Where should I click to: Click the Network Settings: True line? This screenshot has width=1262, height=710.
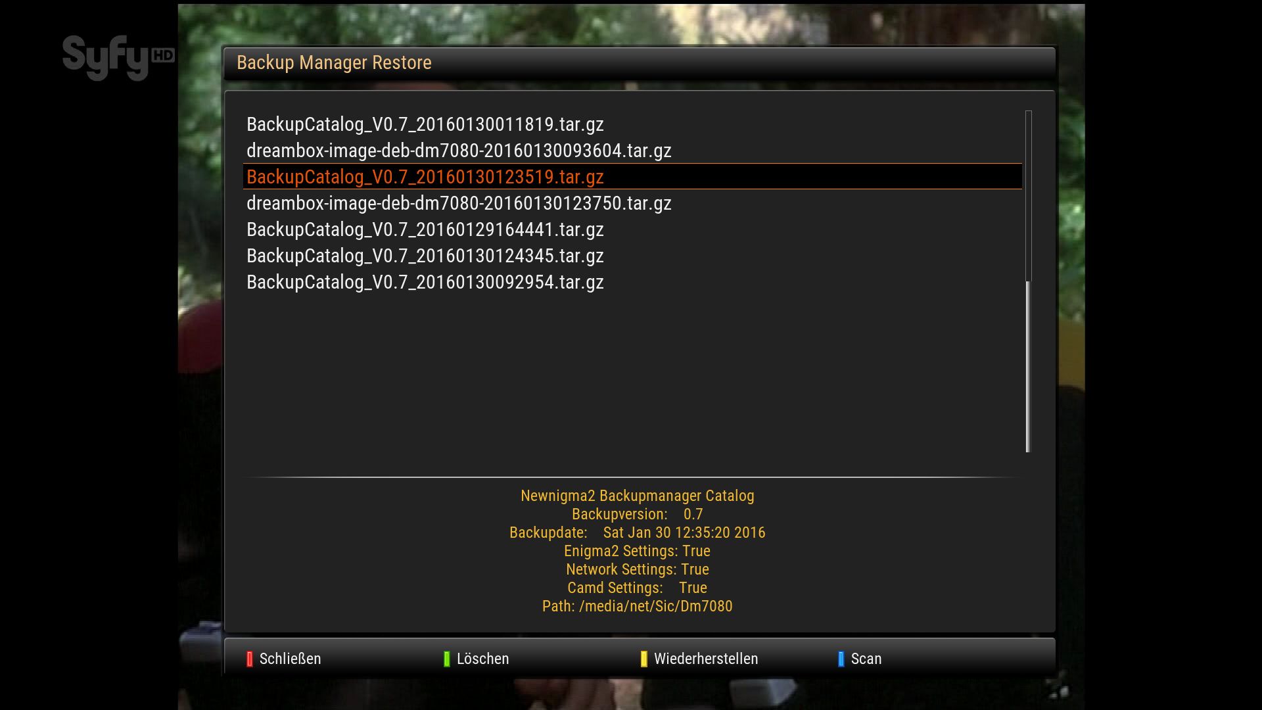637,569
